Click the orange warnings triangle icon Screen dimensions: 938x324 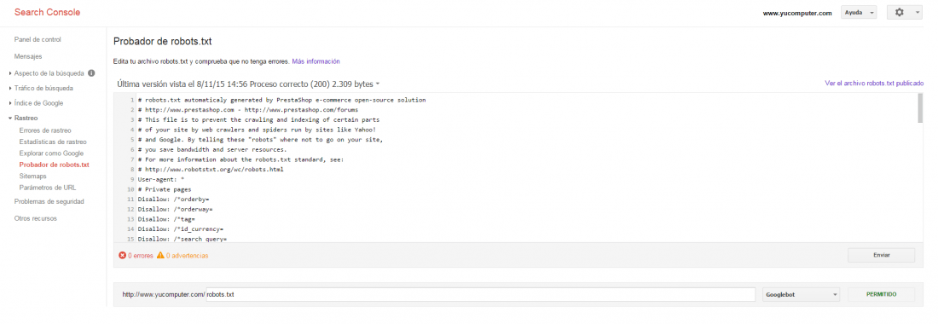[x=160, y=255]
